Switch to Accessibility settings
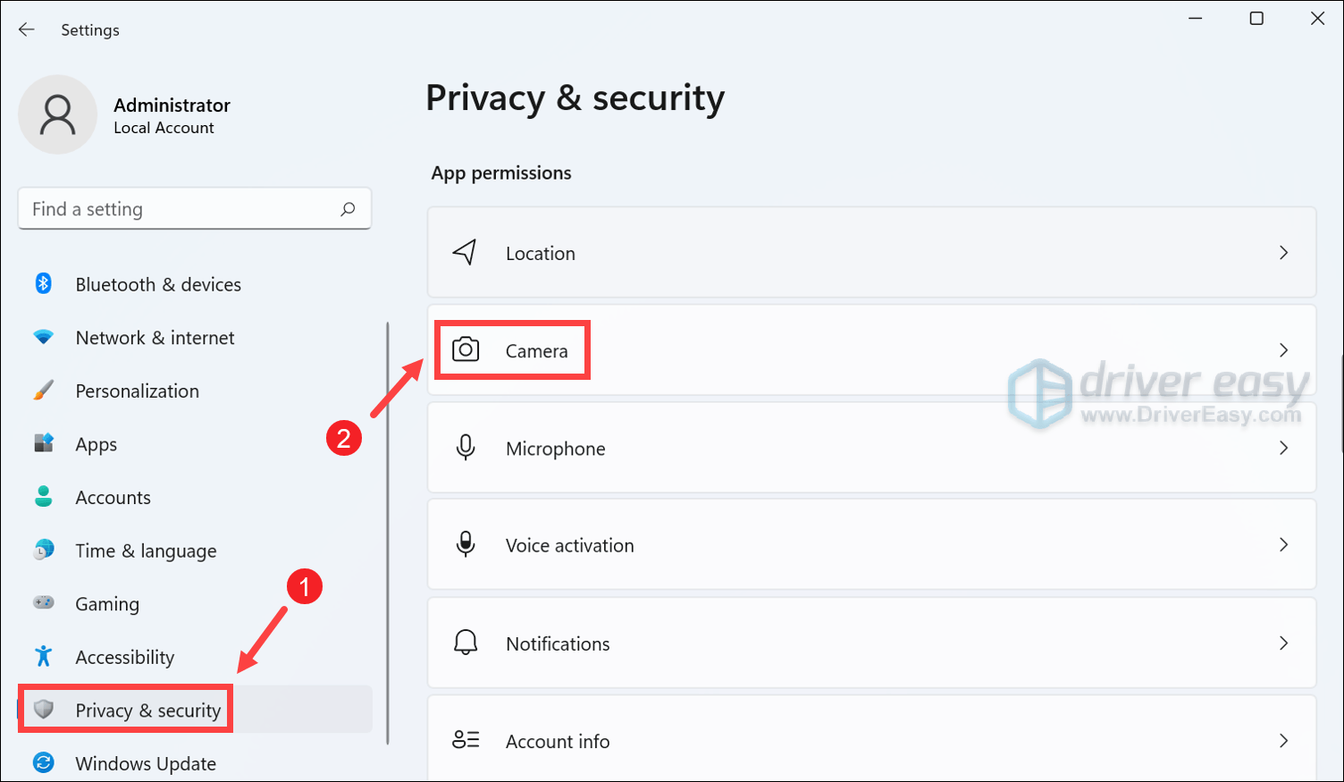 [125, 657]
